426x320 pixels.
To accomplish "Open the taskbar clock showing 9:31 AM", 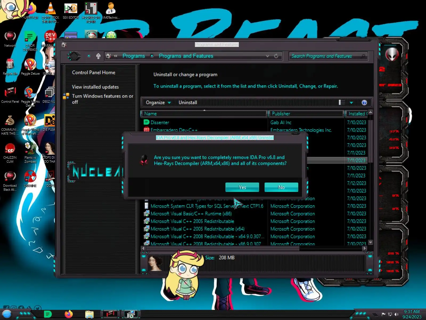I will (x=412, y=314).
